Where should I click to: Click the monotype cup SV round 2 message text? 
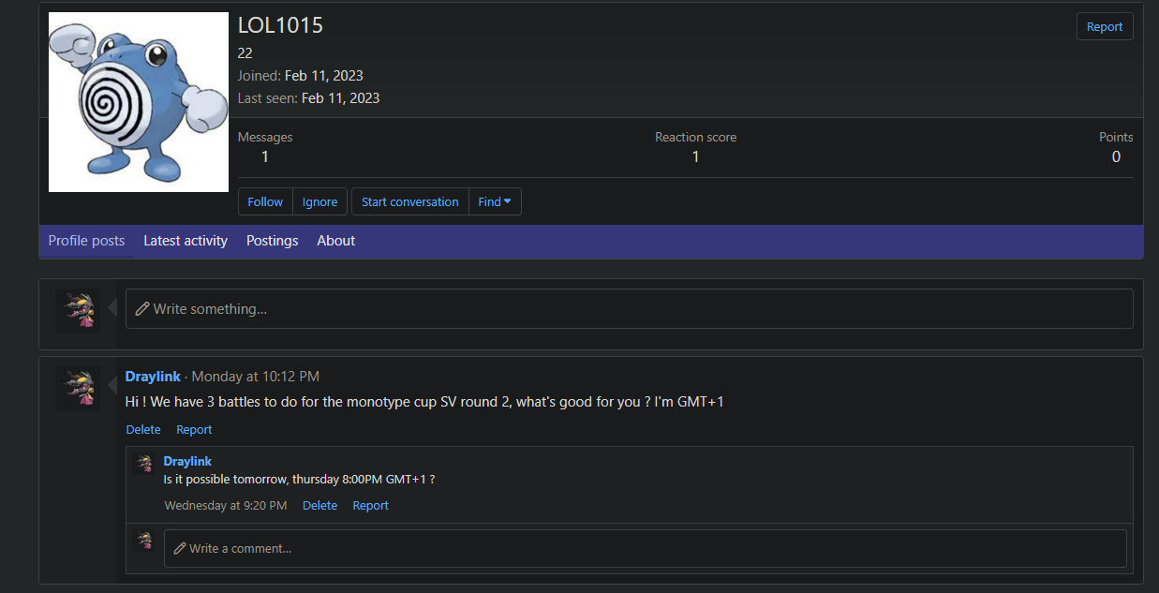424,402
